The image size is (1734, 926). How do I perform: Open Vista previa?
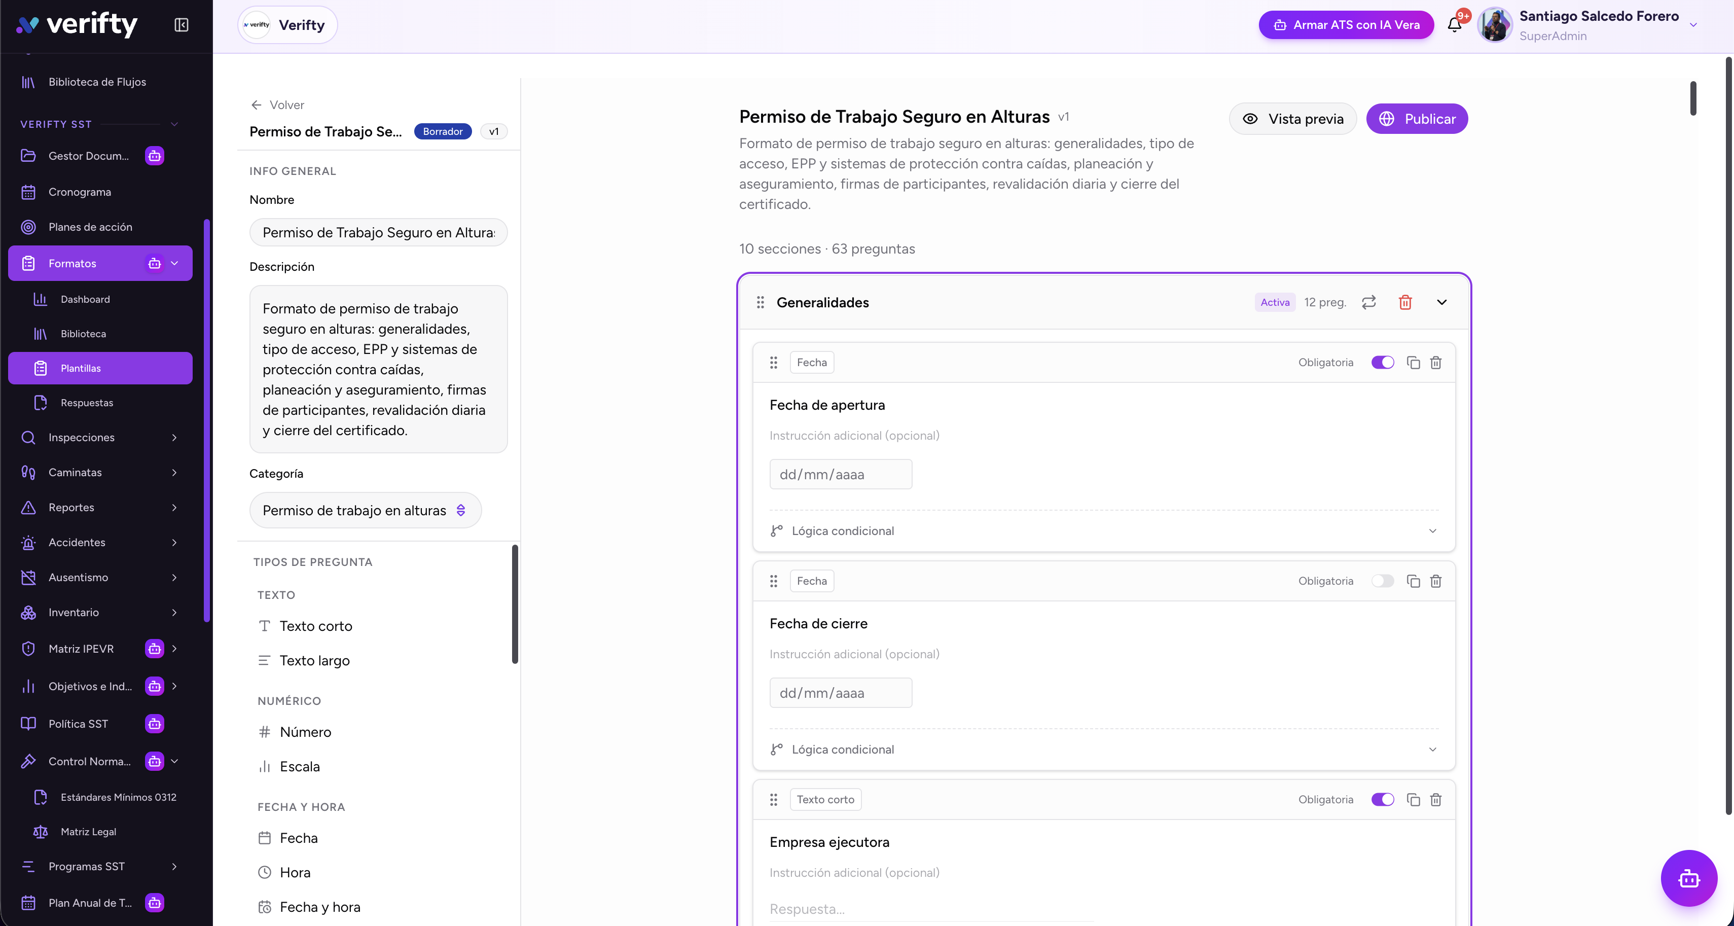pos(1292,119)
